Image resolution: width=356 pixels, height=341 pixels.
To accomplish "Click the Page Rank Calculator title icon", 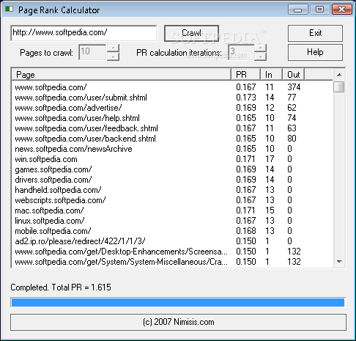I will click(10, 10).
